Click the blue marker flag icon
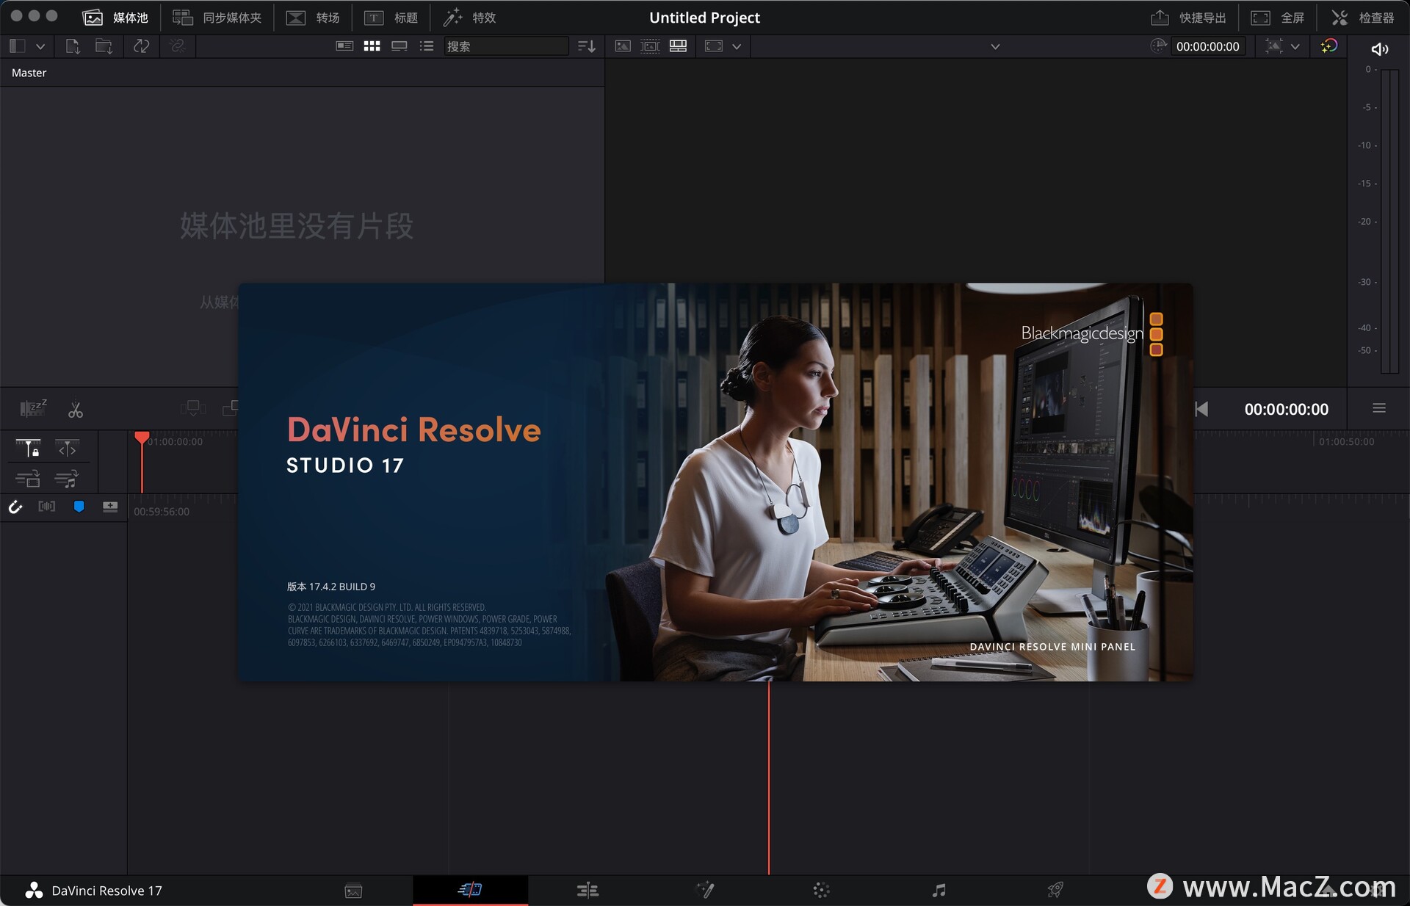1410x906 pixels. (79, 507)
